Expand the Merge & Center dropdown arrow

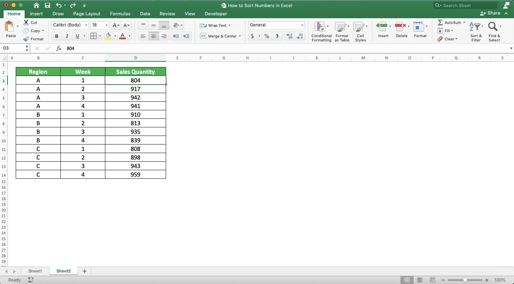[x=240, y=36]
